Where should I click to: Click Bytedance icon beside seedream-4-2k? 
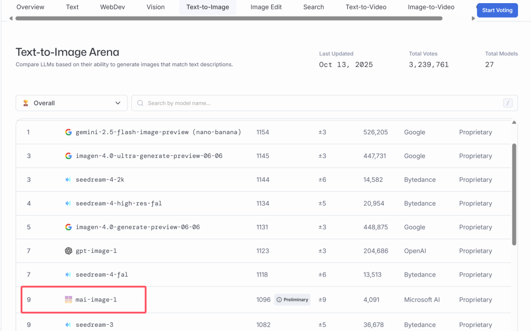[68, 180]
